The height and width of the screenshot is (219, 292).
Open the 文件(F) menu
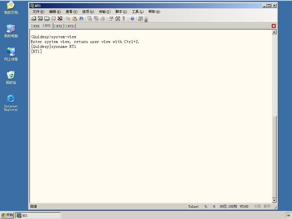point(38,11)
